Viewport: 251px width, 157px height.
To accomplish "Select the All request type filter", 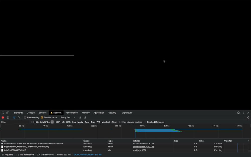I will coord(52,122).
